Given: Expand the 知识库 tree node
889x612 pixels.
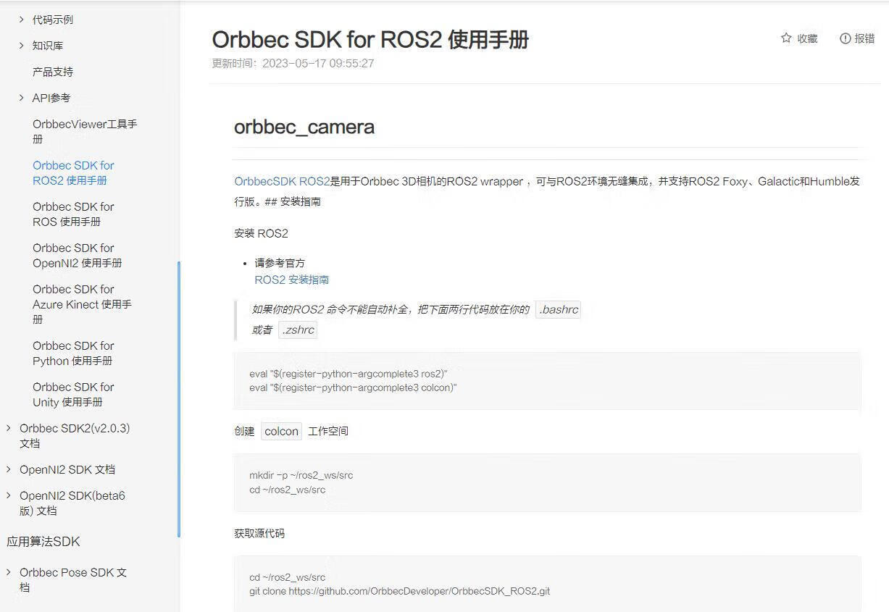Looking at the screenshot, I should pyautogui.click(x=21, y=46).
